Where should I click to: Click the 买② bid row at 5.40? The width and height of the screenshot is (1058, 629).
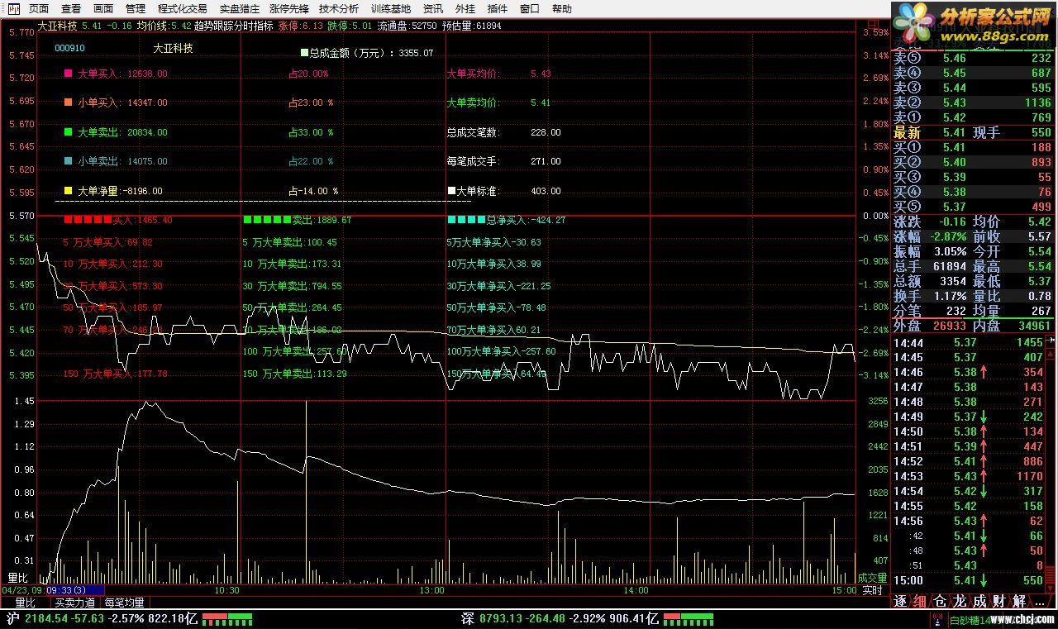point(973,162)
